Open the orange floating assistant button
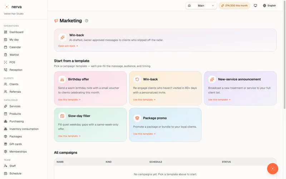286x179 pixels. (272, 169)
